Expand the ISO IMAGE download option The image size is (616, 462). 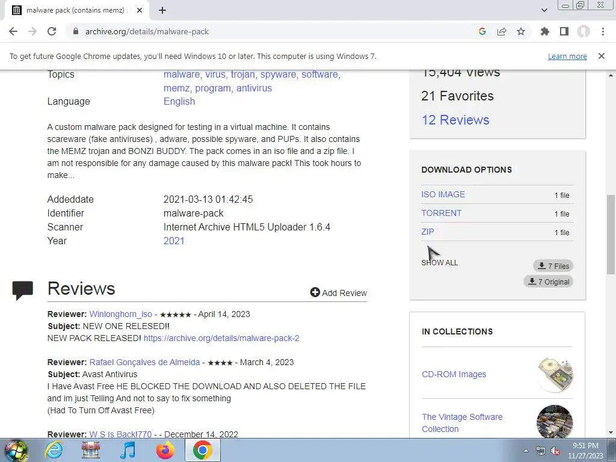(x=443, y=194)
